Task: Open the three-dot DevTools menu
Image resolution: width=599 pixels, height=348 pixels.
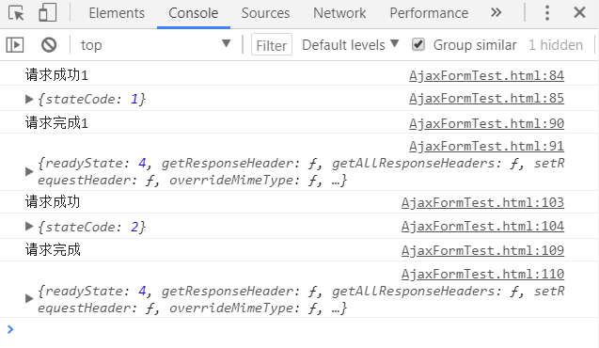Action: coord(547,13)
